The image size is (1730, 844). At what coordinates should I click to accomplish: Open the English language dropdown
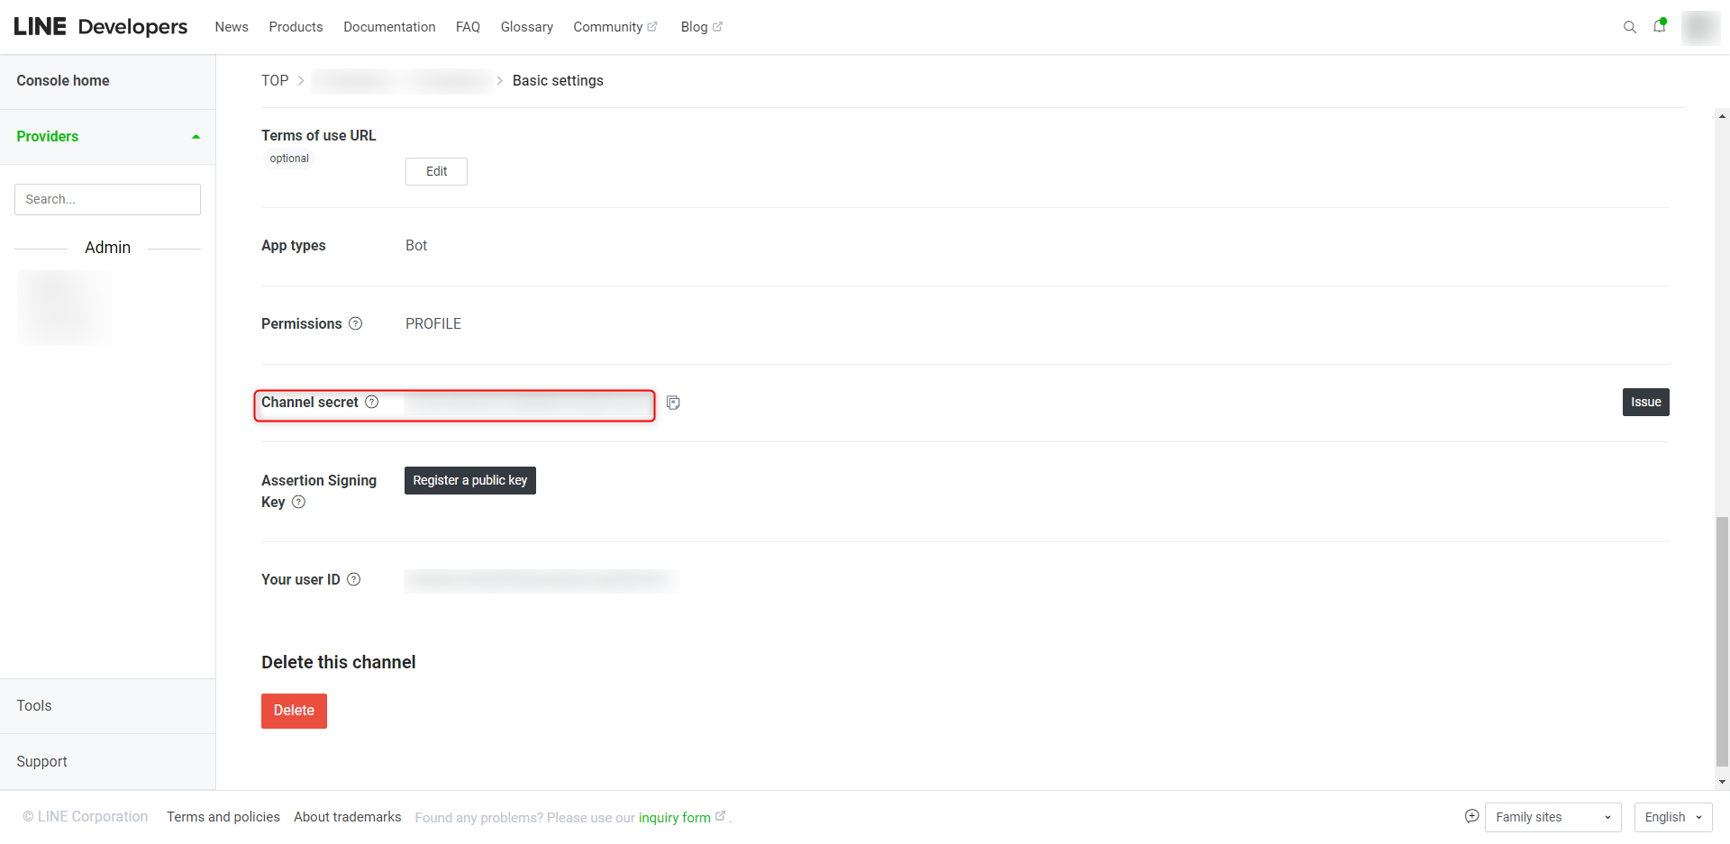[1673, 817]
